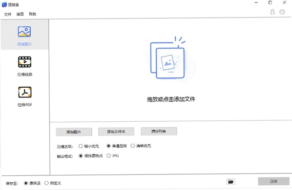Image resolution: width=292 pixels, height=190 pixels.
Task: Click the 添加文件夹 button
Action: pos(116,132)
